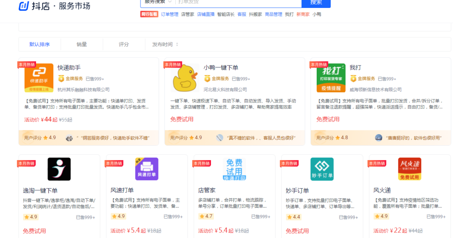
Task: Sort services by 评分
Action: (x=124, y=44)
